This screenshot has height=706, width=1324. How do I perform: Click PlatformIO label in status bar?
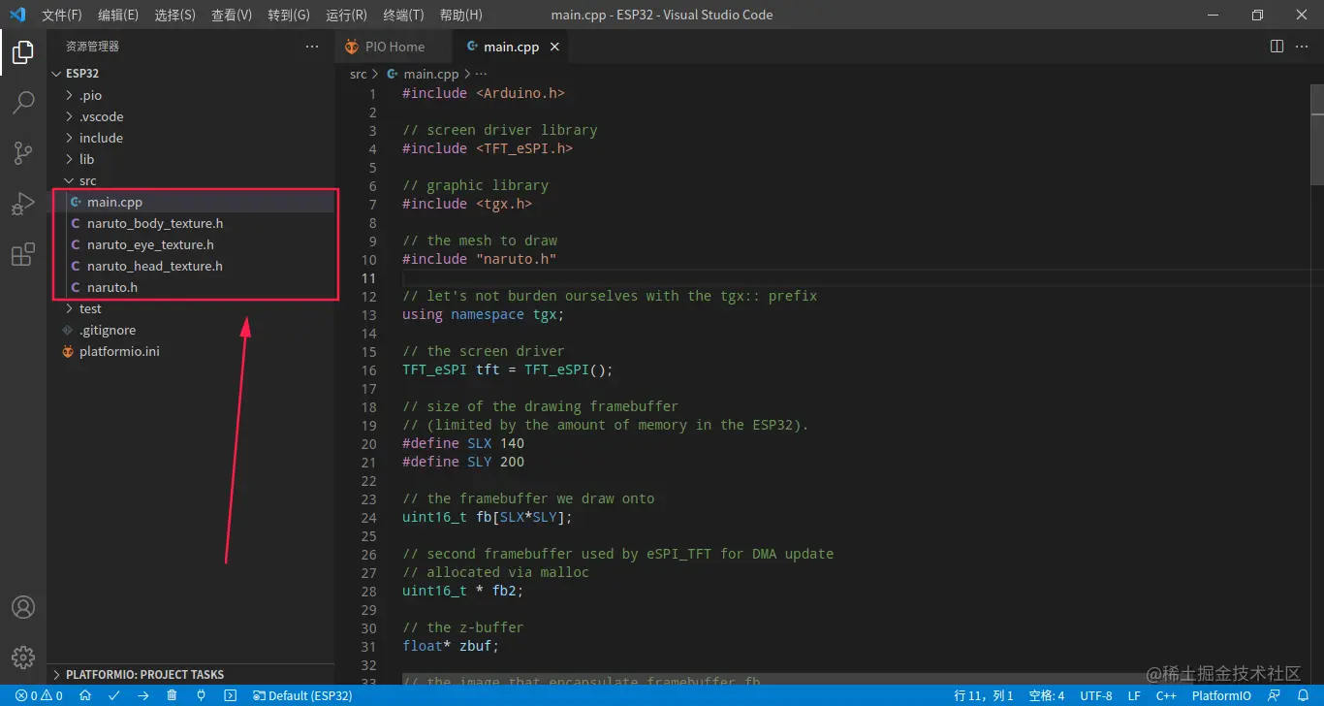[1221, 695]
